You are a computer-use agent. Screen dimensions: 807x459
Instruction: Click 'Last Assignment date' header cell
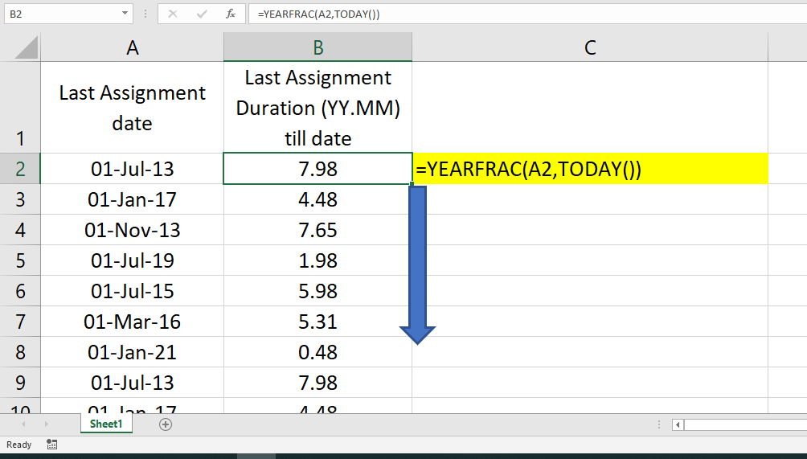pyautogui.click(x=133, y=107)
